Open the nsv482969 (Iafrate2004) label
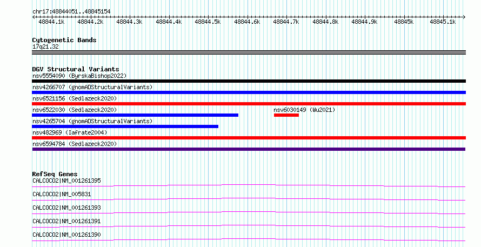This screenshot has width=481, height=247. 70,132
